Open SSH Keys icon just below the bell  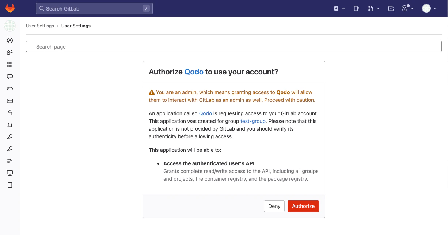point(10,137)
